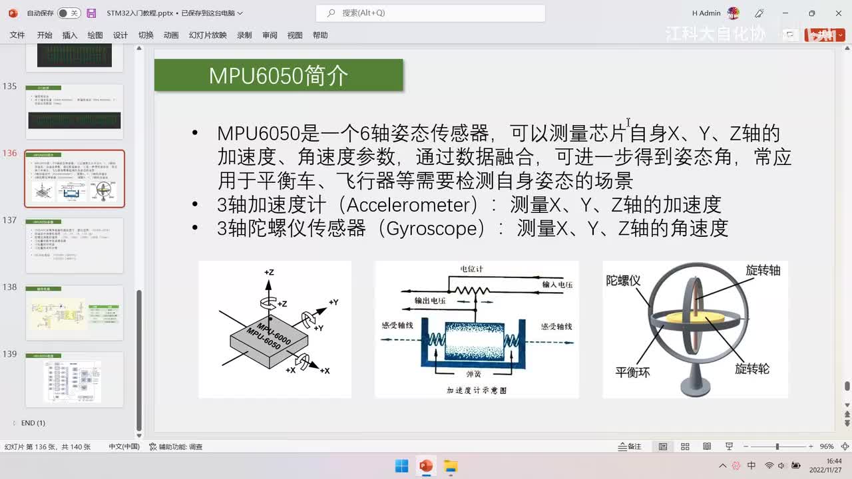
Task: Start Slide Show from status bar icon
Action: coord(729,447)
